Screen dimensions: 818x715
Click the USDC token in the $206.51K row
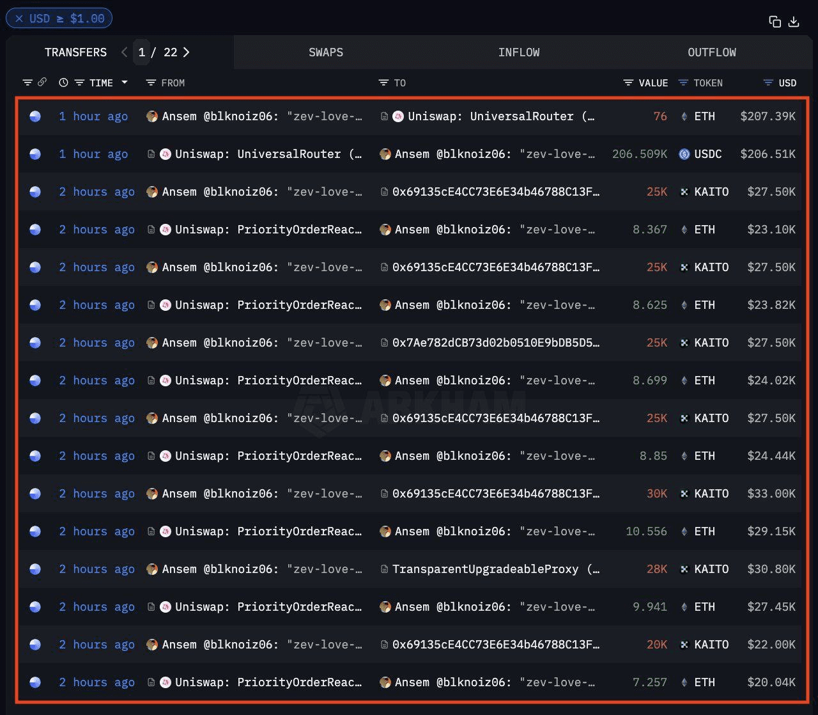click(x=700, y=154)
